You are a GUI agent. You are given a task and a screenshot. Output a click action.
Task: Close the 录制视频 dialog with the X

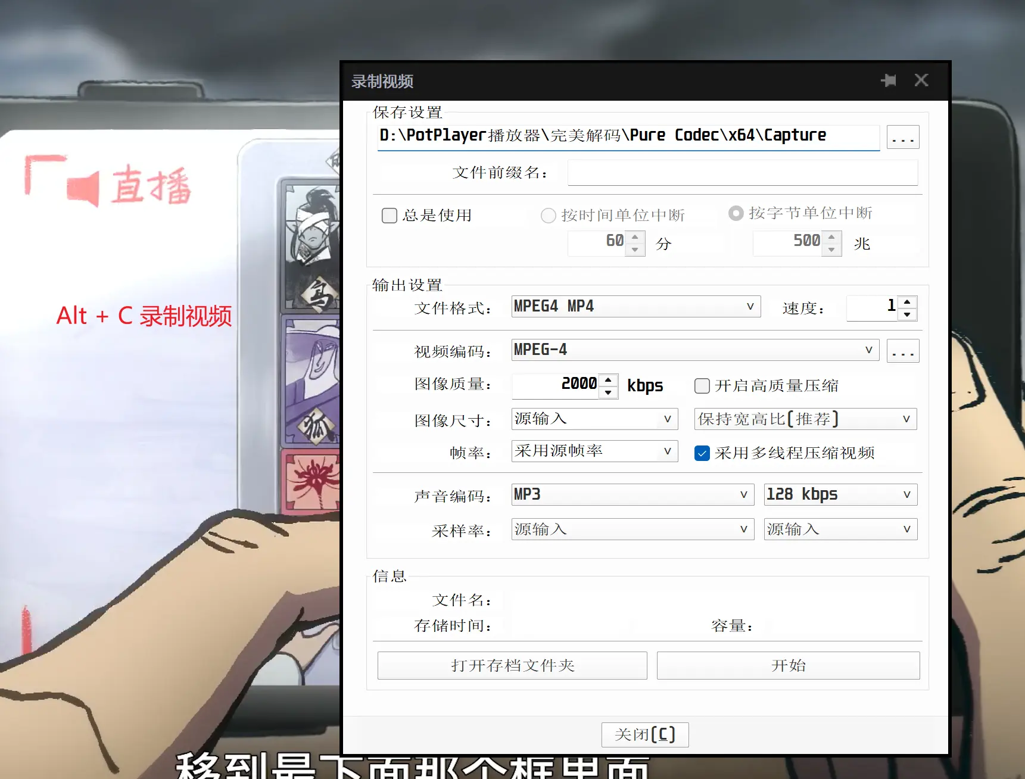click(x=921, y=80)
